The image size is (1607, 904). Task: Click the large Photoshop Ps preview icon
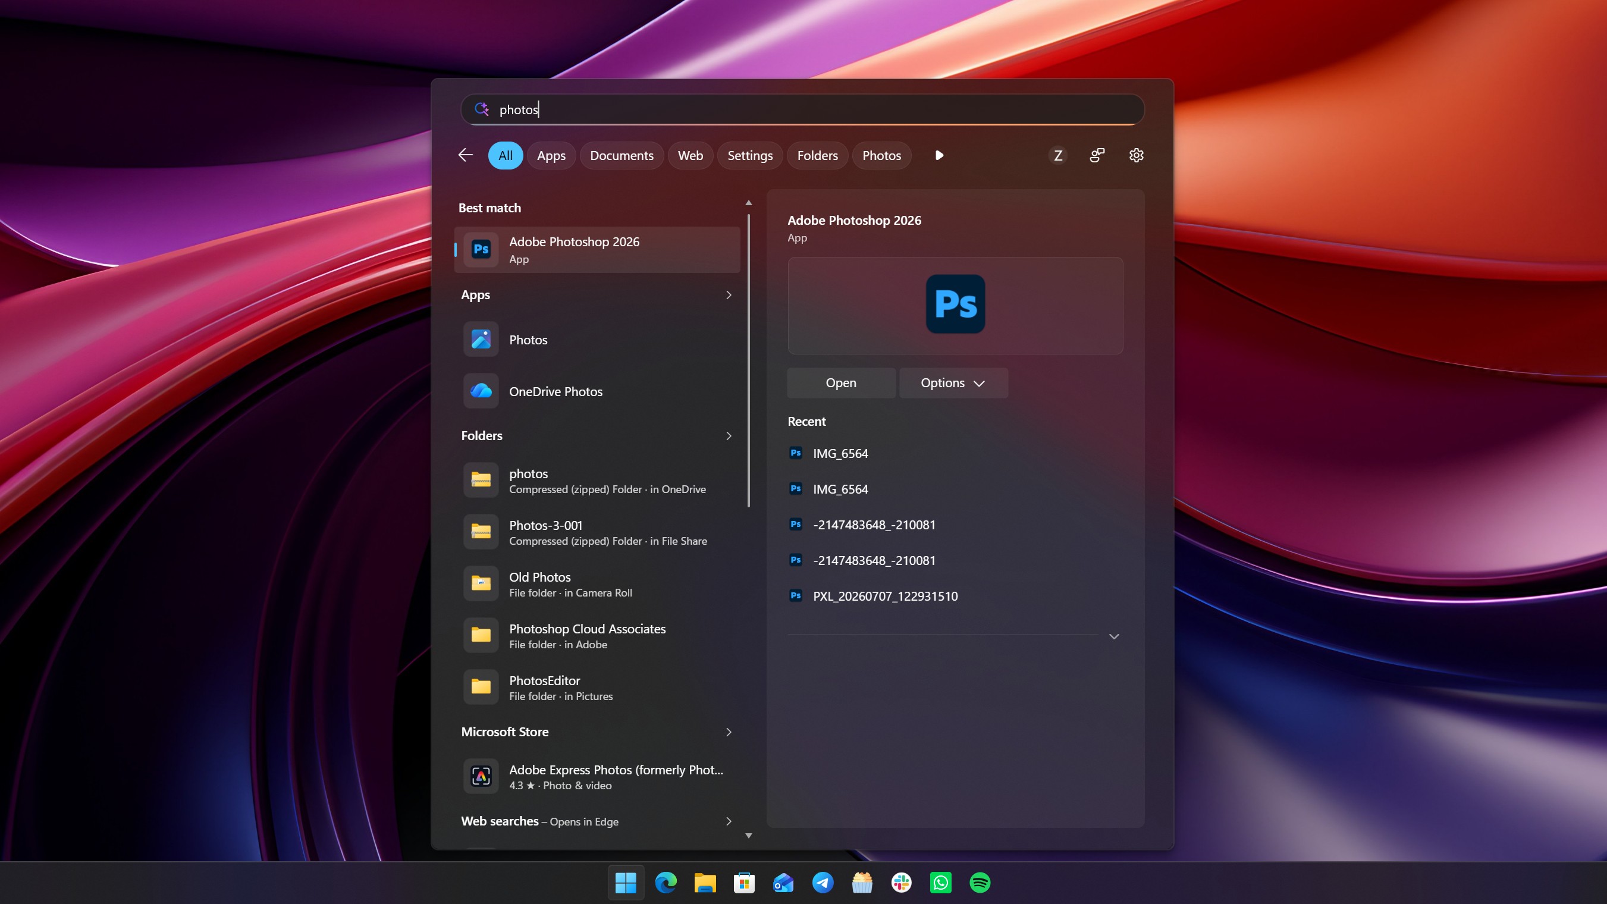955,304
